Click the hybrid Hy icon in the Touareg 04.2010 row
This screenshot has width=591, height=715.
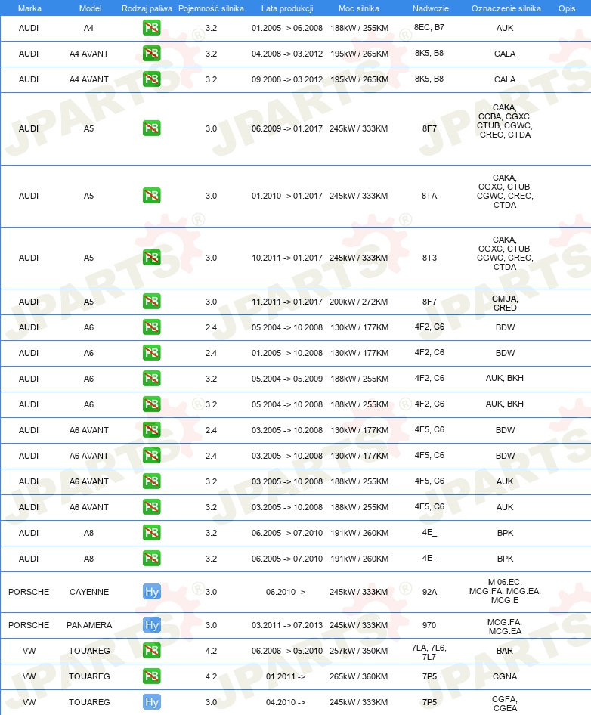[151, 702]
